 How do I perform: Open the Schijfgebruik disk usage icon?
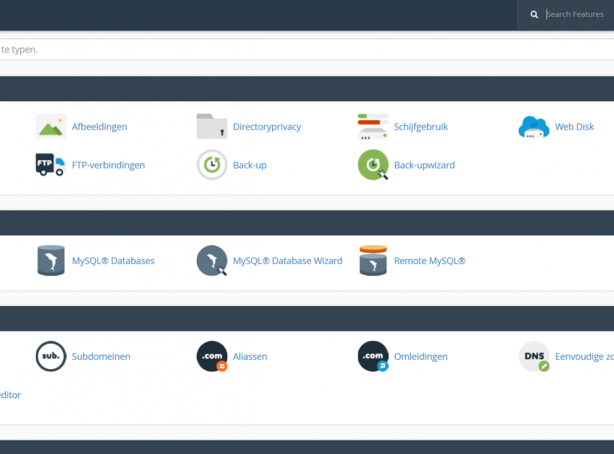pos(373,126)
